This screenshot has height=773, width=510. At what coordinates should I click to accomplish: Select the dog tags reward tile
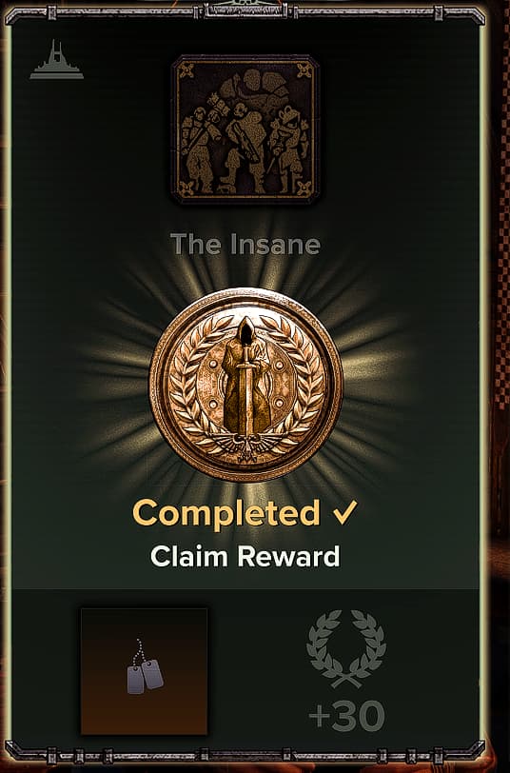(x=144, y=671)
